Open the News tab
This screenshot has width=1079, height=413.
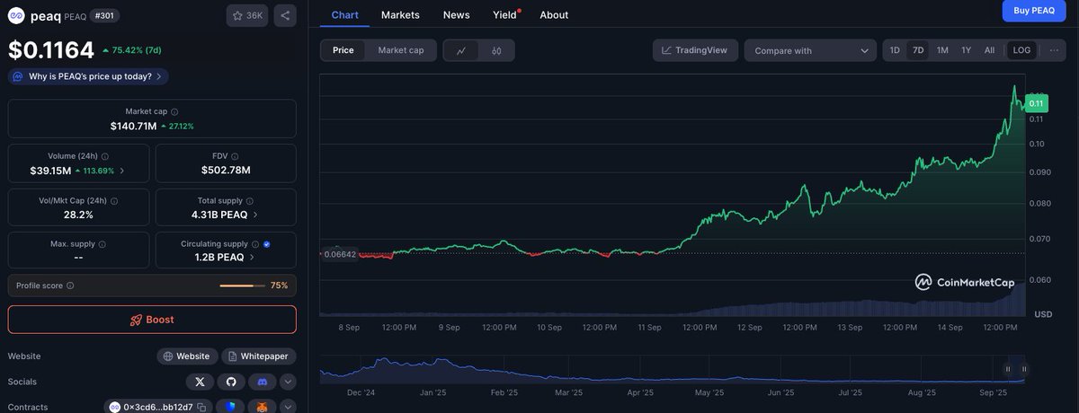point(456,14)
